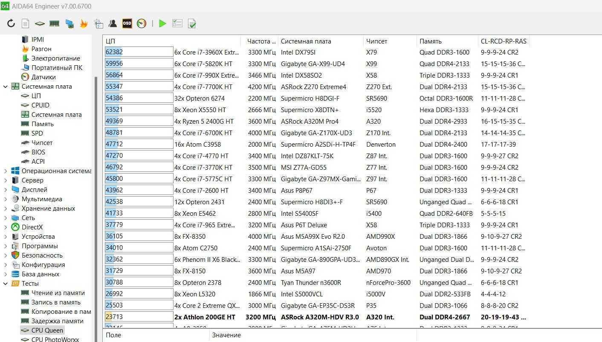Start the benchmark with green play button
This screenshot has height=342, width=602.
point(162,23)
